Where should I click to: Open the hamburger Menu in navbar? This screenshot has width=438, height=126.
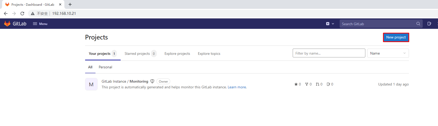(x=40, y=24)
